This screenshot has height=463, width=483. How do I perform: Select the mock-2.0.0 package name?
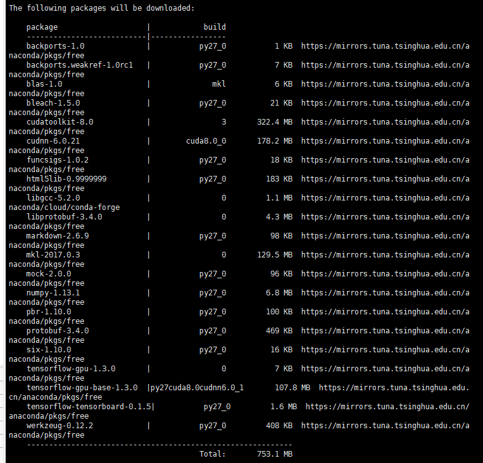point(49,274)
